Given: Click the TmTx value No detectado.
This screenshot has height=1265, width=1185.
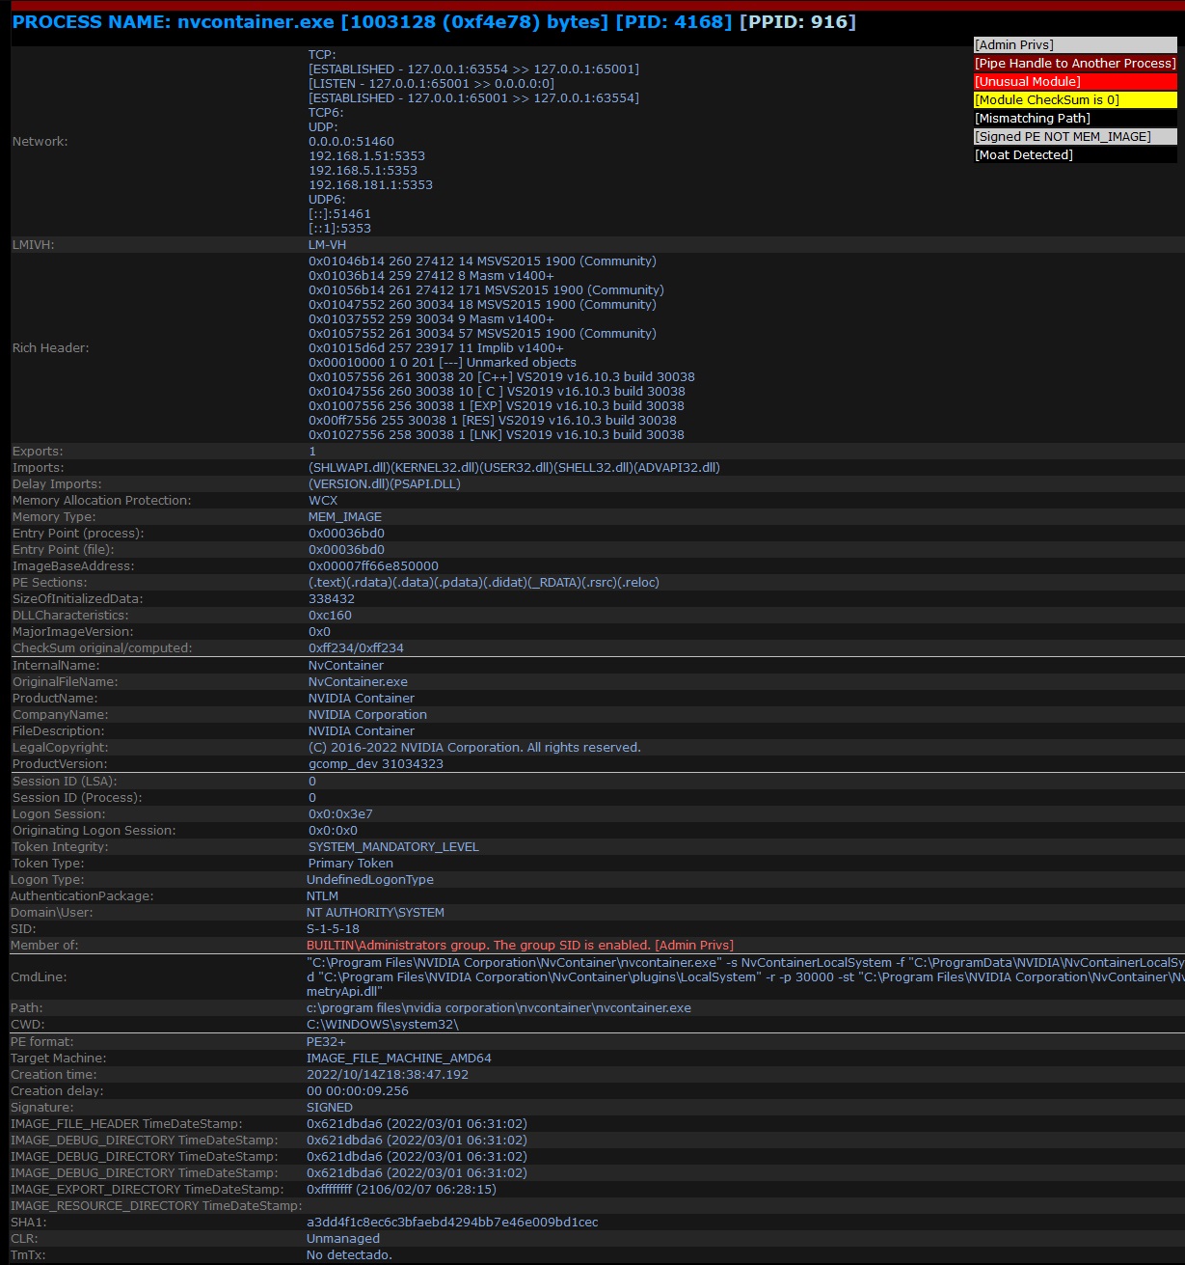Looking at the screenshot, I should click(349, 1255).
